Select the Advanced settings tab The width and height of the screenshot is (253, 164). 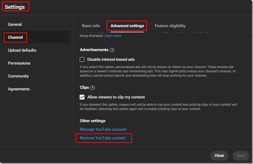(127, 26)
